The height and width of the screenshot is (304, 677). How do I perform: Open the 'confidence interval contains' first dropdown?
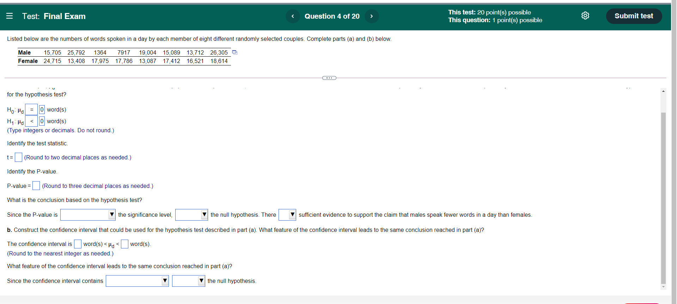tap(137, 281)
